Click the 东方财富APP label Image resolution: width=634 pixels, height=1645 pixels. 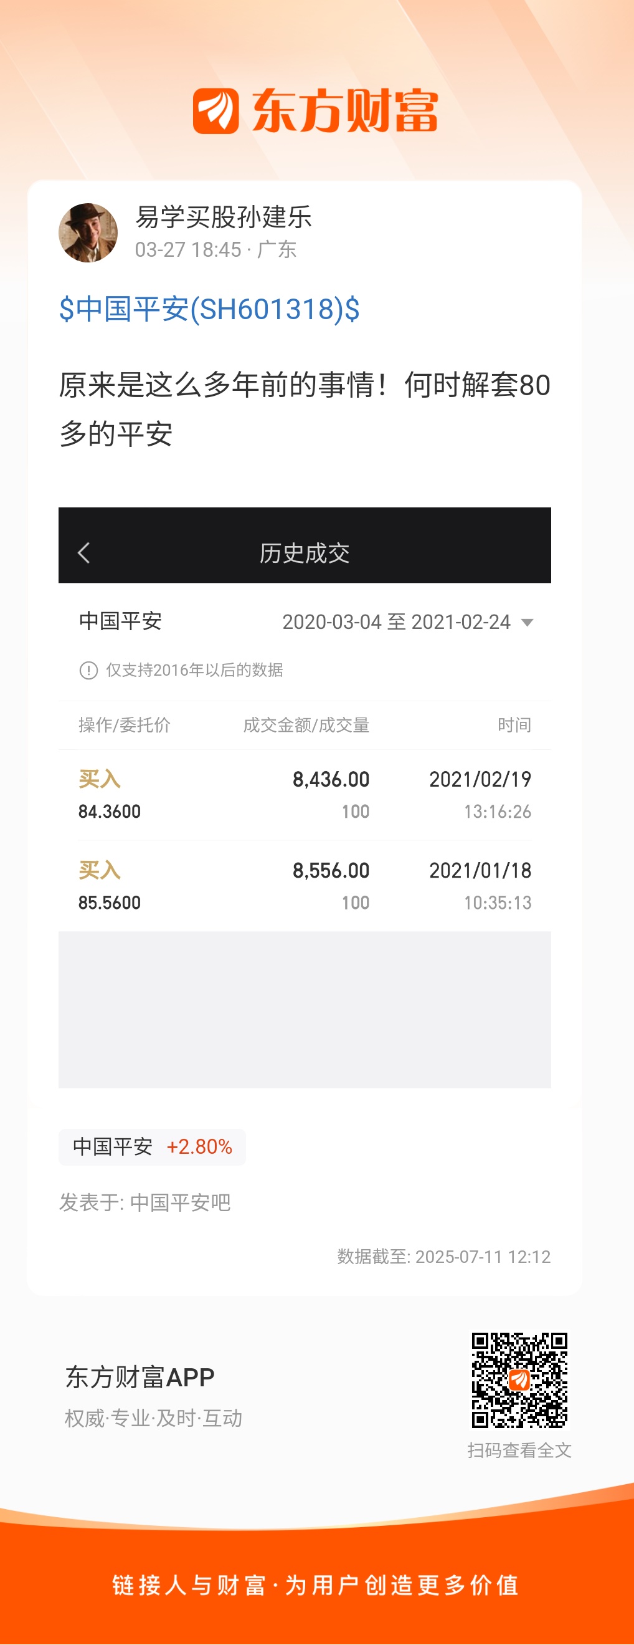tap(140, 1378)
